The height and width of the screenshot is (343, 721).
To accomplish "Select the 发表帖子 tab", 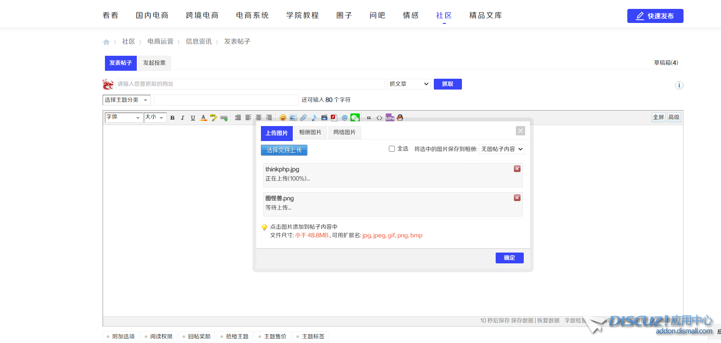I will (120, 63).
